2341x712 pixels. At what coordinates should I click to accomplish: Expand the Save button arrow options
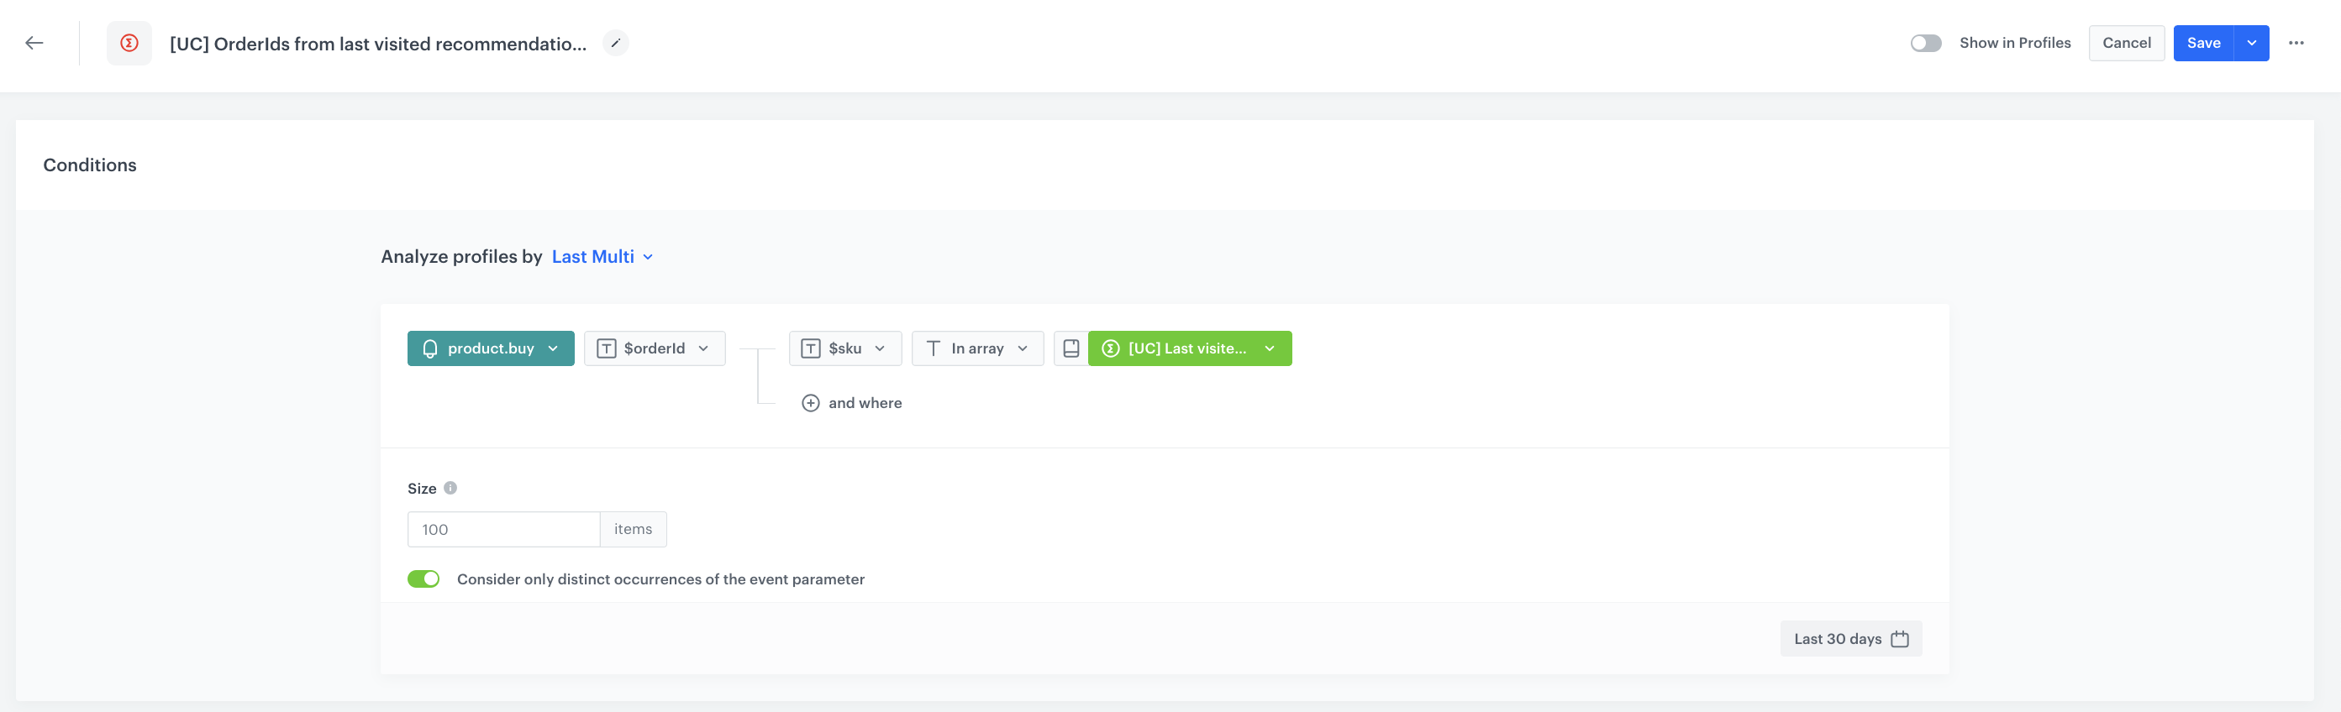pyautogui.click(x=2251, y=43)
